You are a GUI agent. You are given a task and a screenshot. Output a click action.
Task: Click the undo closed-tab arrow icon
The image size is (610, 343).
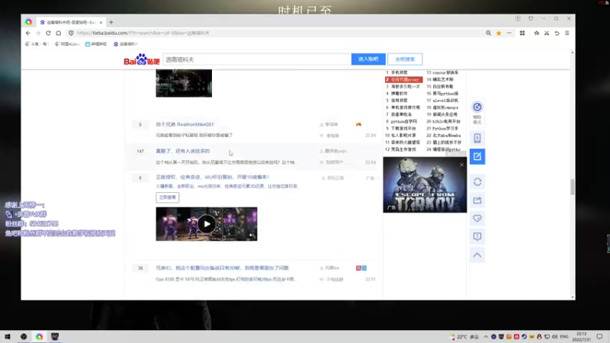pyautogui.click(x=557, y=33)
